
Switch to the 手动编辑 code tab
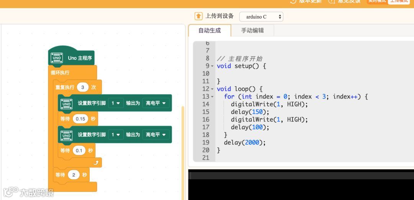tap(252, 31)
